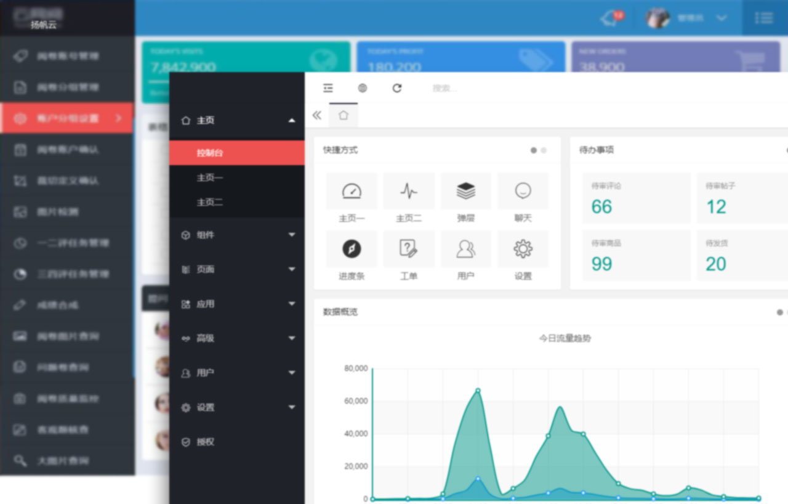Open the 待审评论 card showing 66
This screenshot has width=788, height=504.
(x=636, y=198)
